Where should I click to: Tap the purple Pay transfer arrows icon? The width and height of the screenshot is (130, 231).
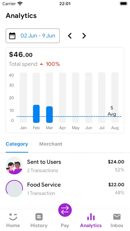pyautogui.click(x=65, y=210)
